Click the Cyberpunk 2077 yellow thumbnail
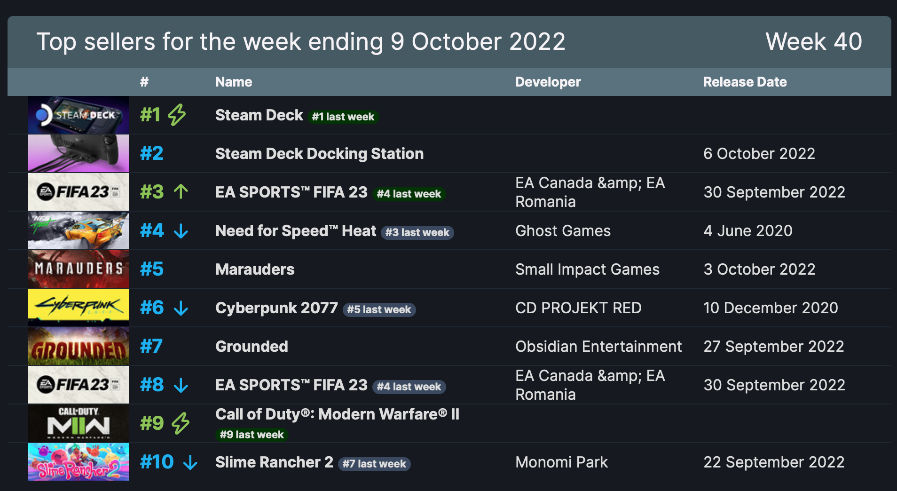 [79, 308]
